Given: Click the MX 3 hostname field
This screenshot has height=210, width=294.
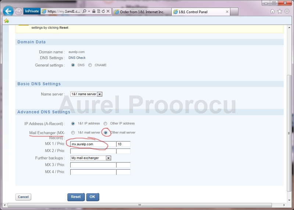Looking at the screenshot, I should tap(93, 165).
